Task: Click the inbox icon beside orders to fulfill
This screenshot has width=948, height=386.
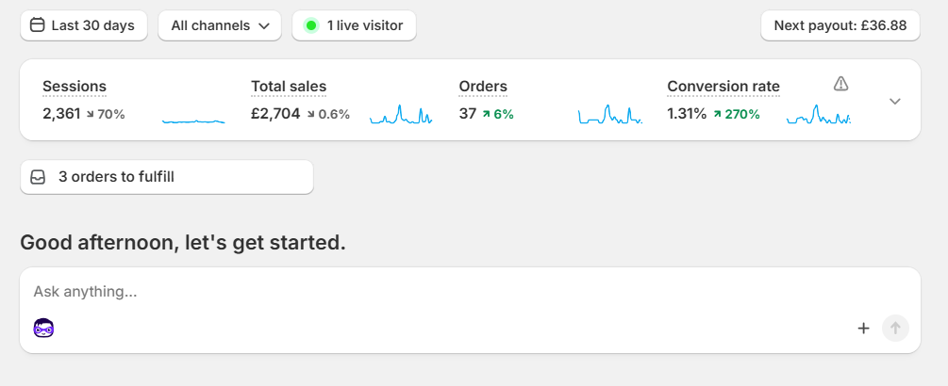Action: [38, 176]
